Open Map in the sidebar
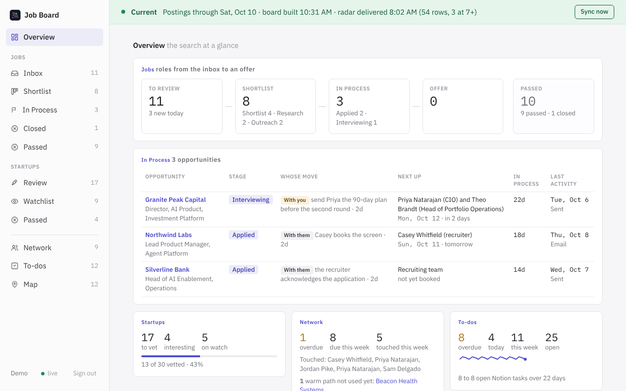The width and height of the screenshot is (626, 391). (x=54, y=284)
